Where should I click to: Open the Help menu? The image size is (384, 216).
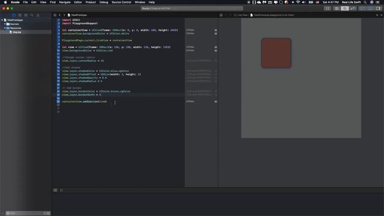[x=152, y=2]
